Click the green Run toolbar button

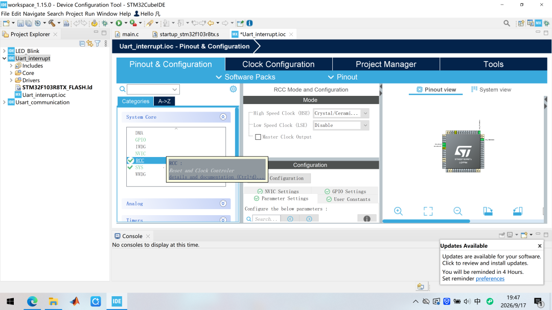point(119,23)
